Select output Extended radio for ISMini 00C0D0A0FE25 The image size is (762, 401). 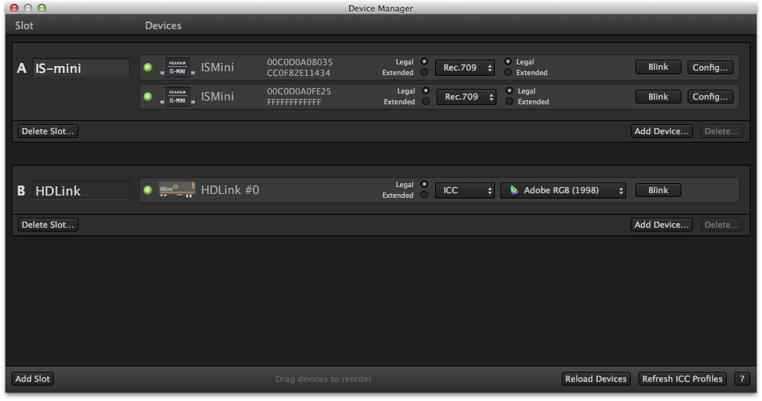(510, 101)
